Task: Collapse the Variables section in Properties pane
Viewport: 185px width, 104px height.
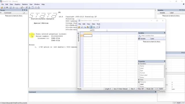Action: click(139, 64)
